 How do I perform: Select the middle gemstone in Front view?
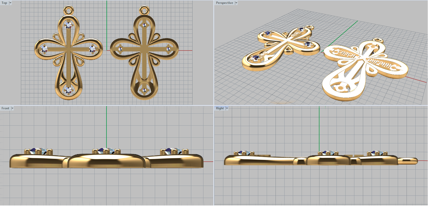tap(104, 151)
